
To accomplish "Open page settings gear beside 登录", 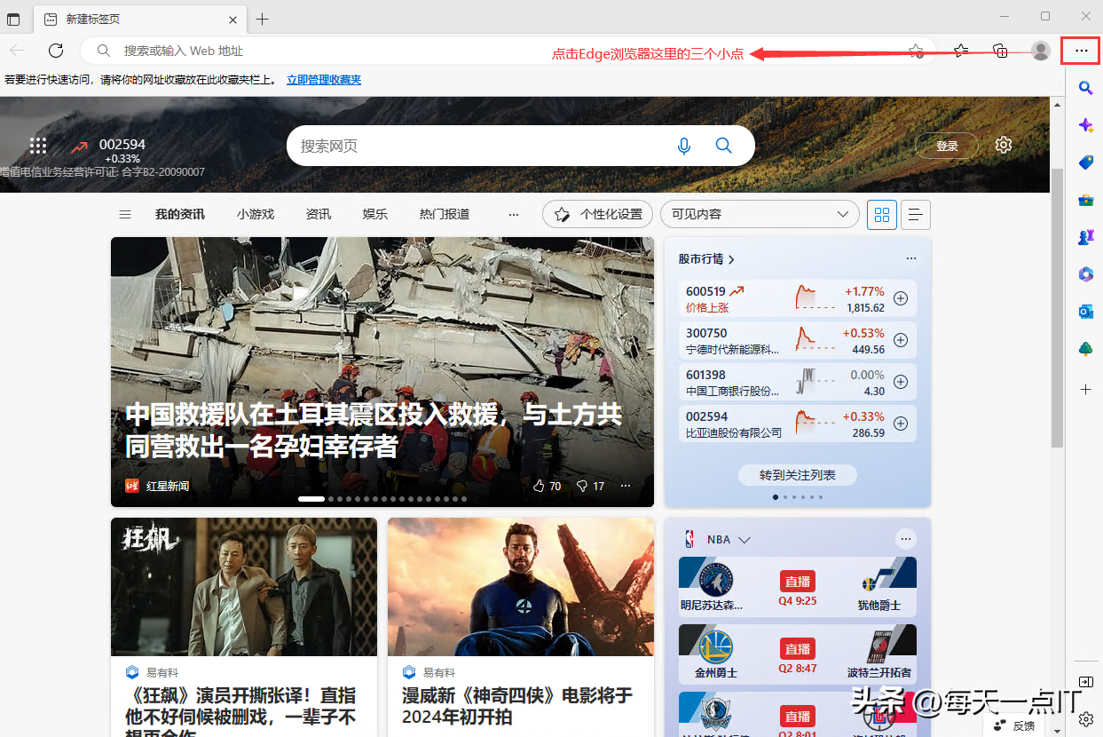I will 1004,145.
